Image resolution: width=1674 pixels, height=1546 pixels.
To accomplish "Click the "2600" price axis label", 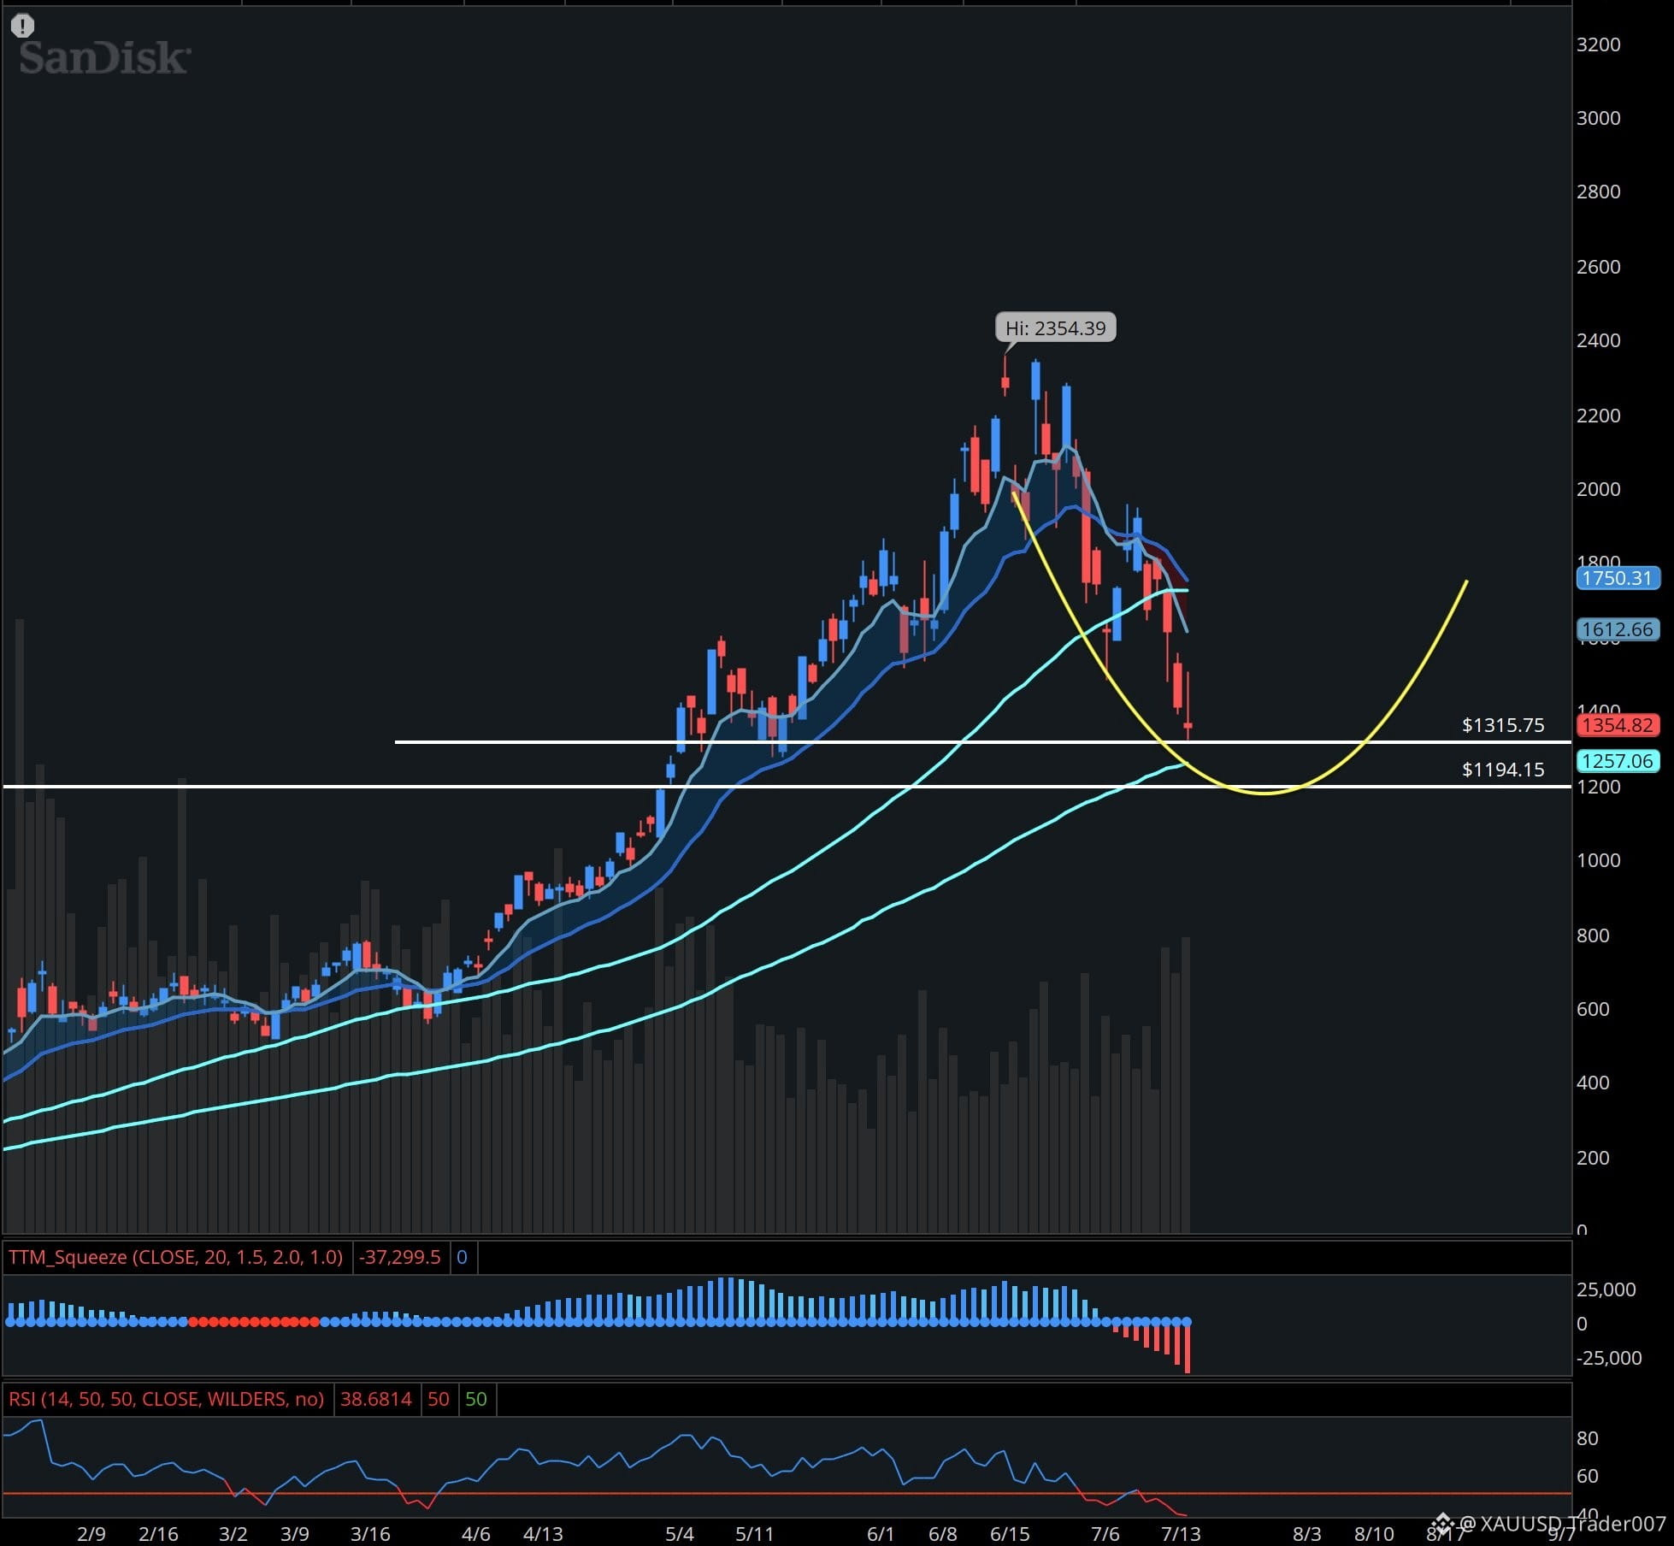I will [x=1598, y=267].
